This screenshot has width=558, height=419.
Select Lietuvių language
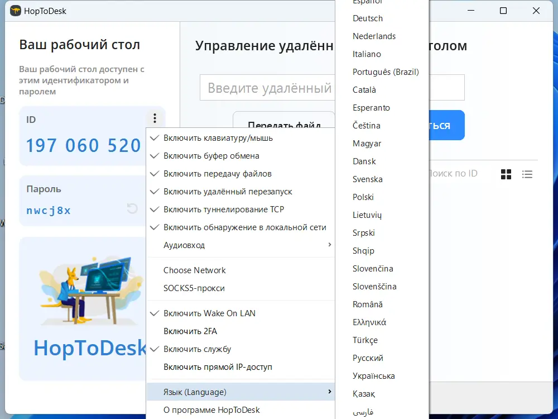pos(382,215)
